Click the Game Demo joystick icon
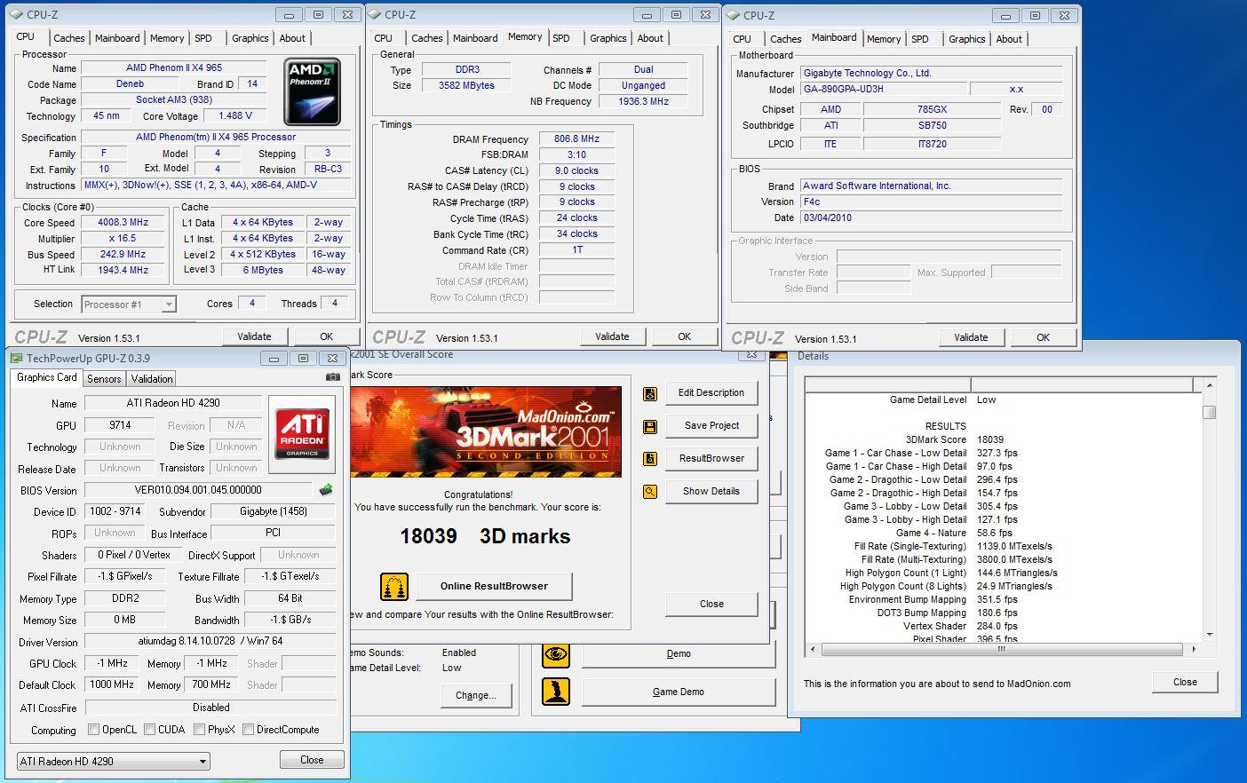This screenshot has height=783, width=1247. click(x=556, y=692)
